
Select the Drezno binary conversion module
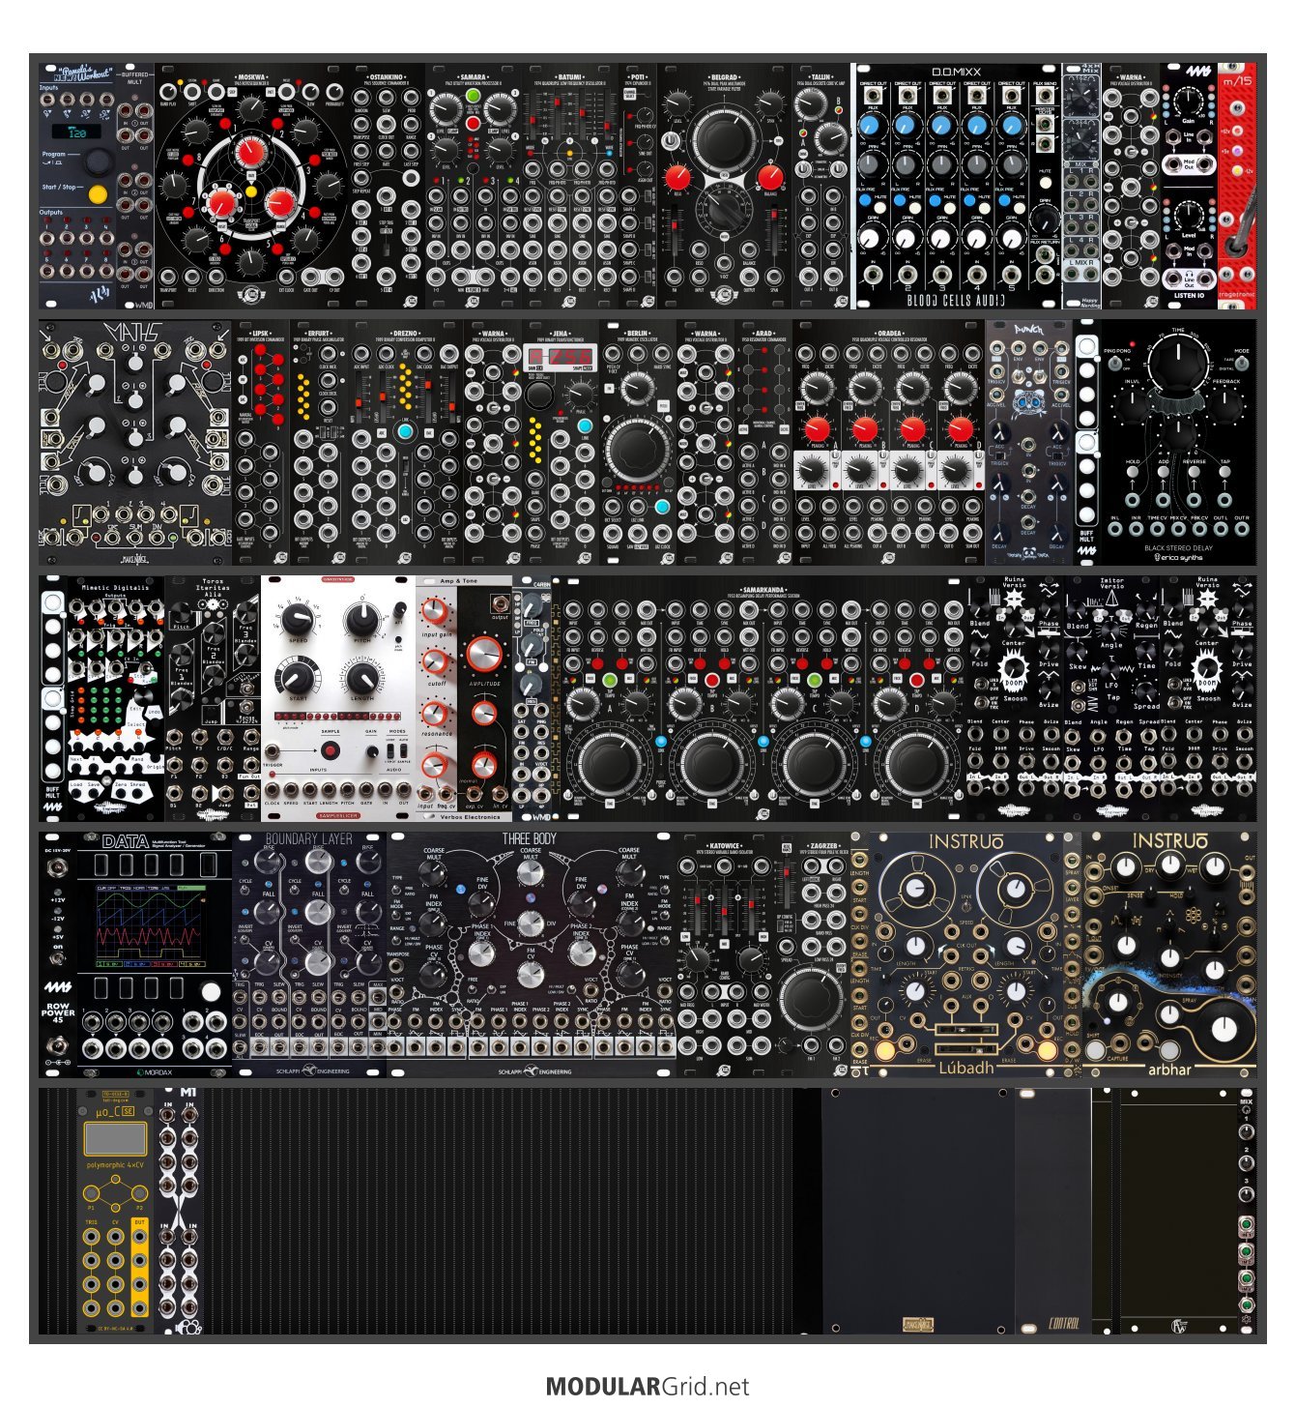tap(406, 444)
